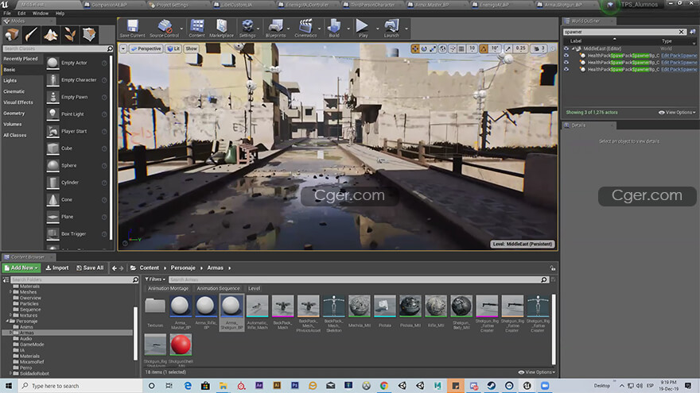Click the Armas breadcrumb path

coord(216,268)
